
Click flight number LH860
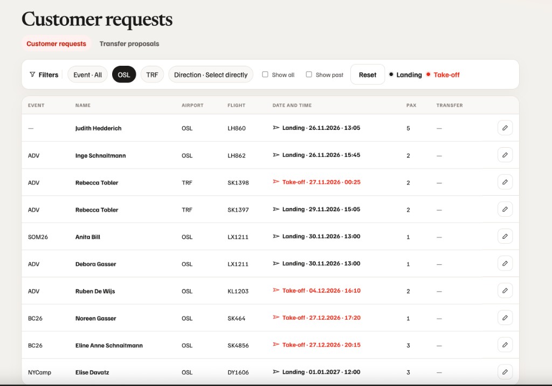(x=237, y=128)
